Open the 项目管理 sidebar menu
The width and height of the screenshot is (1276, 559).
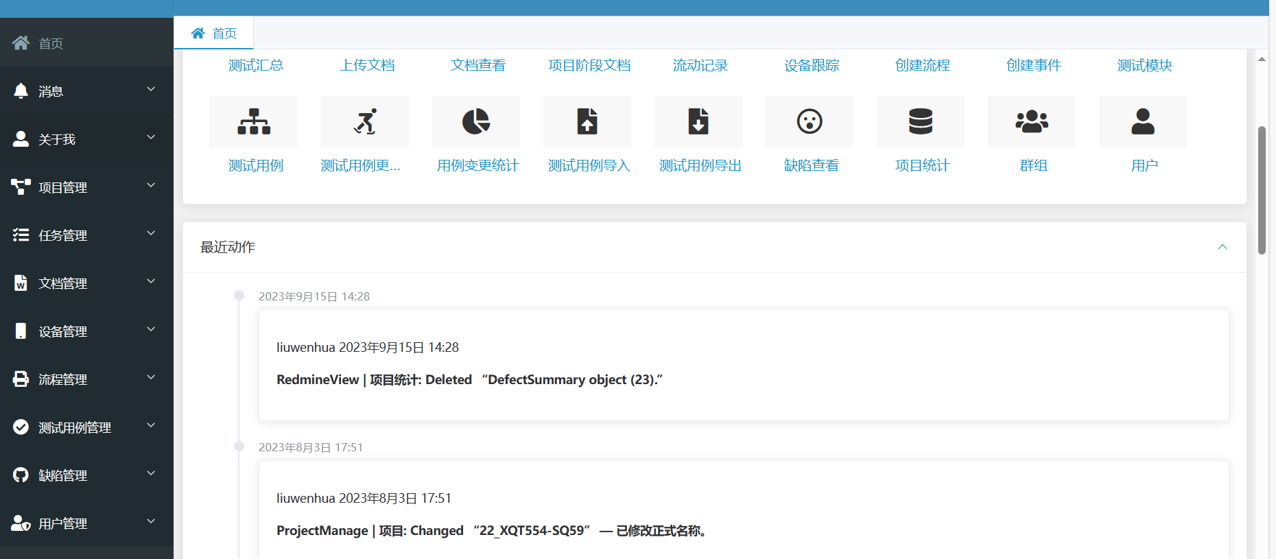(86, 187)
